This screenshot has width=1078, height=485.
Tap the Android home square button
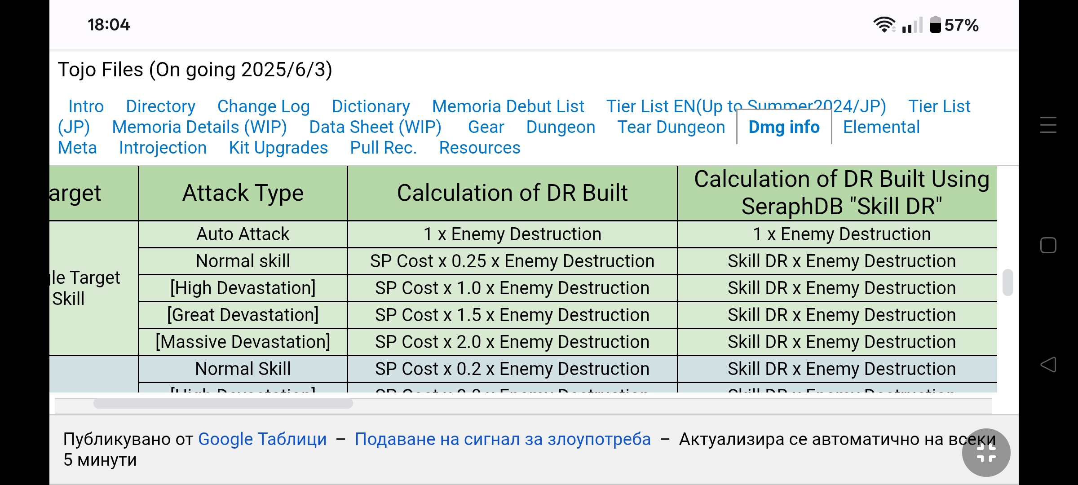[1048, 245]
